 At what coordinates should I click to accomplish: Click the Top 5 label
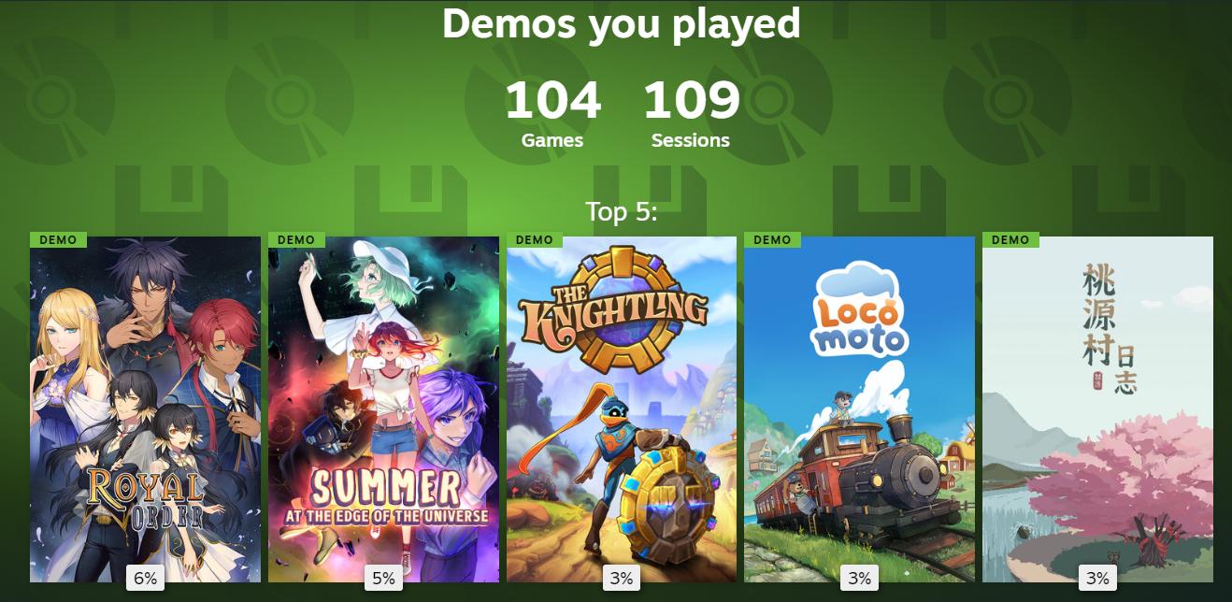coord(622,212)
